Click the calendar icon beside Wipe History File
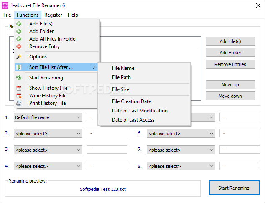Image resolution: width=265 pixels, height=203 pixels. pyautogui.click(x=19, y=96)
